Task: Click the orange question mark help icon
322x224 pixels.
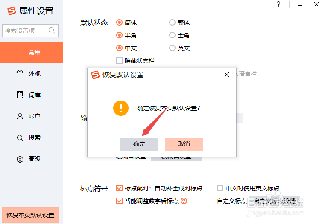Action: pos(184,201)
